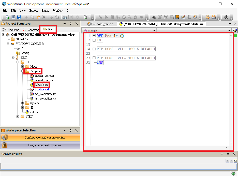Expand the Config folder node
The image size is (238, 177).
pyautogui.click(x=13, y=53)
